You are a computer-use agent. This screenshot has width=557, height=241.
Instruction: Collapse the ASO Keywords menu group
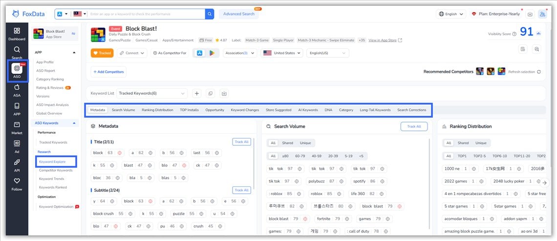pos(74,123)
